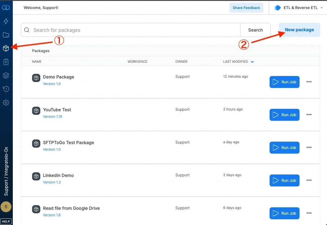Run Job for SFTPToGo Test Package
This screenshot has width=327, height=225.
(x=284, y=148)
